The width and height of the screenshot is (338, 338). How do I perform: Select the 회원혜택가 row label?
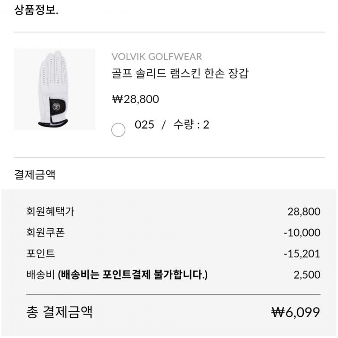[x=50, y=211]
